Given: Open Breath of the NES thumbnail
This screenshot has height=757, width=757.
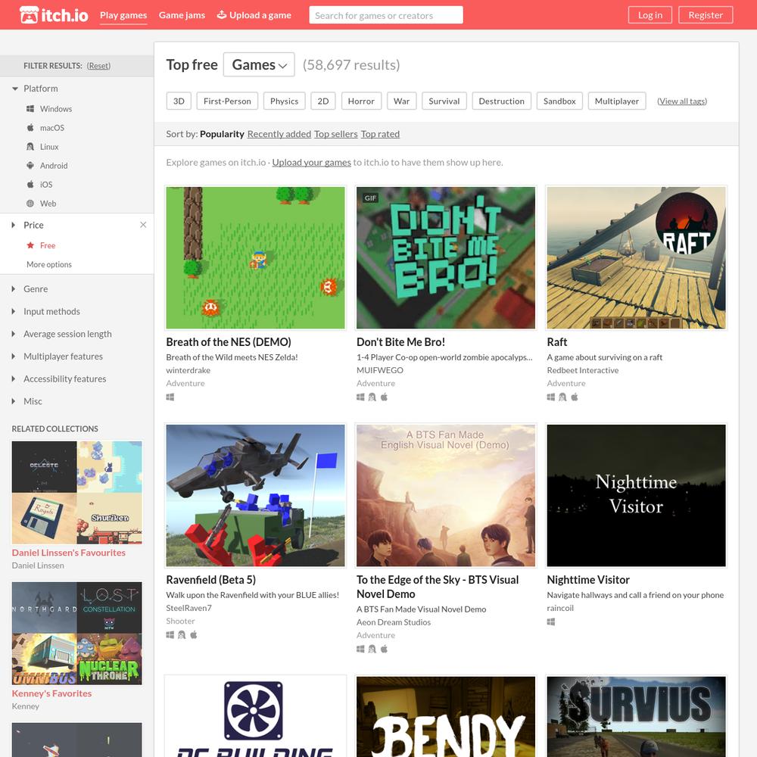Looking at the screenshot, I should coord(255,258).
